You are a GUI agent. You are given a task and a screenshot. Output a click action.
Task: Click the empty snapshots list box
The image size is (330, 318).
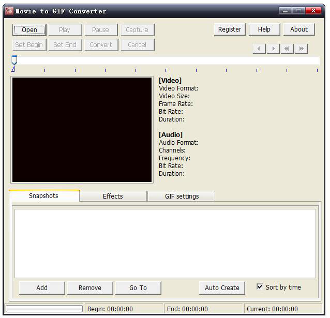coord(165,243)
